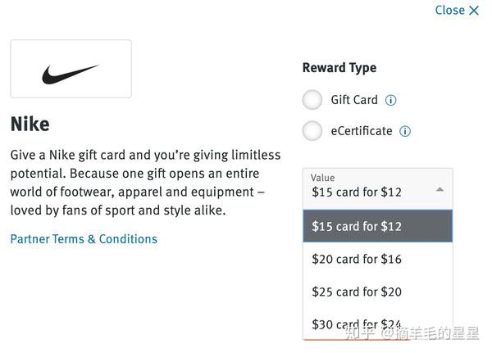Click the Close text link
492x353 pixels.
pyautogui.click(x=449, y=10)
